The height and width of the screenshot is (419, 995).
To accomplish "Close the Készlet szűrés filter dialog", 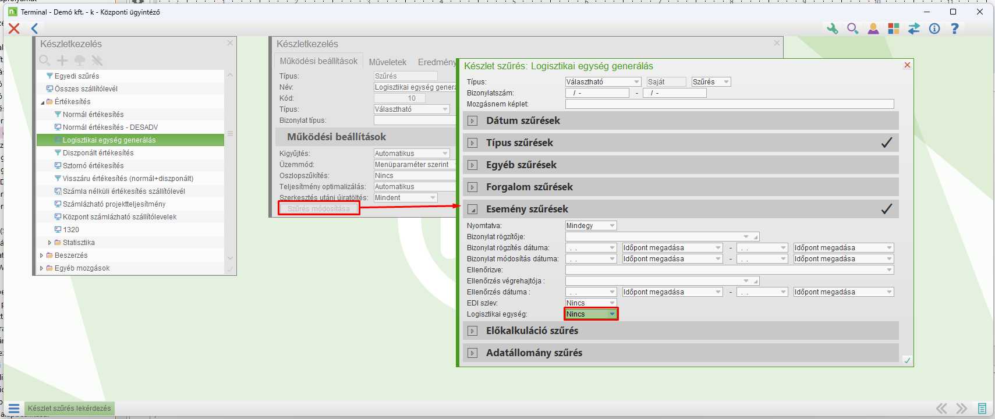I will 907,65.
